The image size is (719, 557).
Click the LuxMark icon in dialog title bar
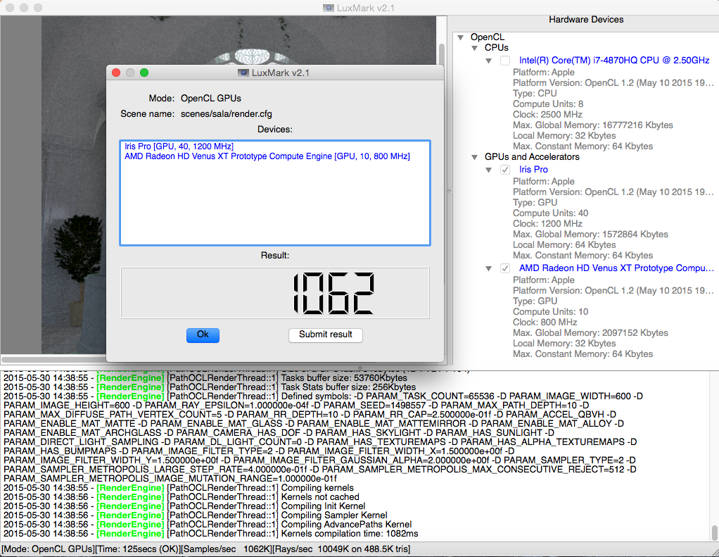[x=243, y=73]
